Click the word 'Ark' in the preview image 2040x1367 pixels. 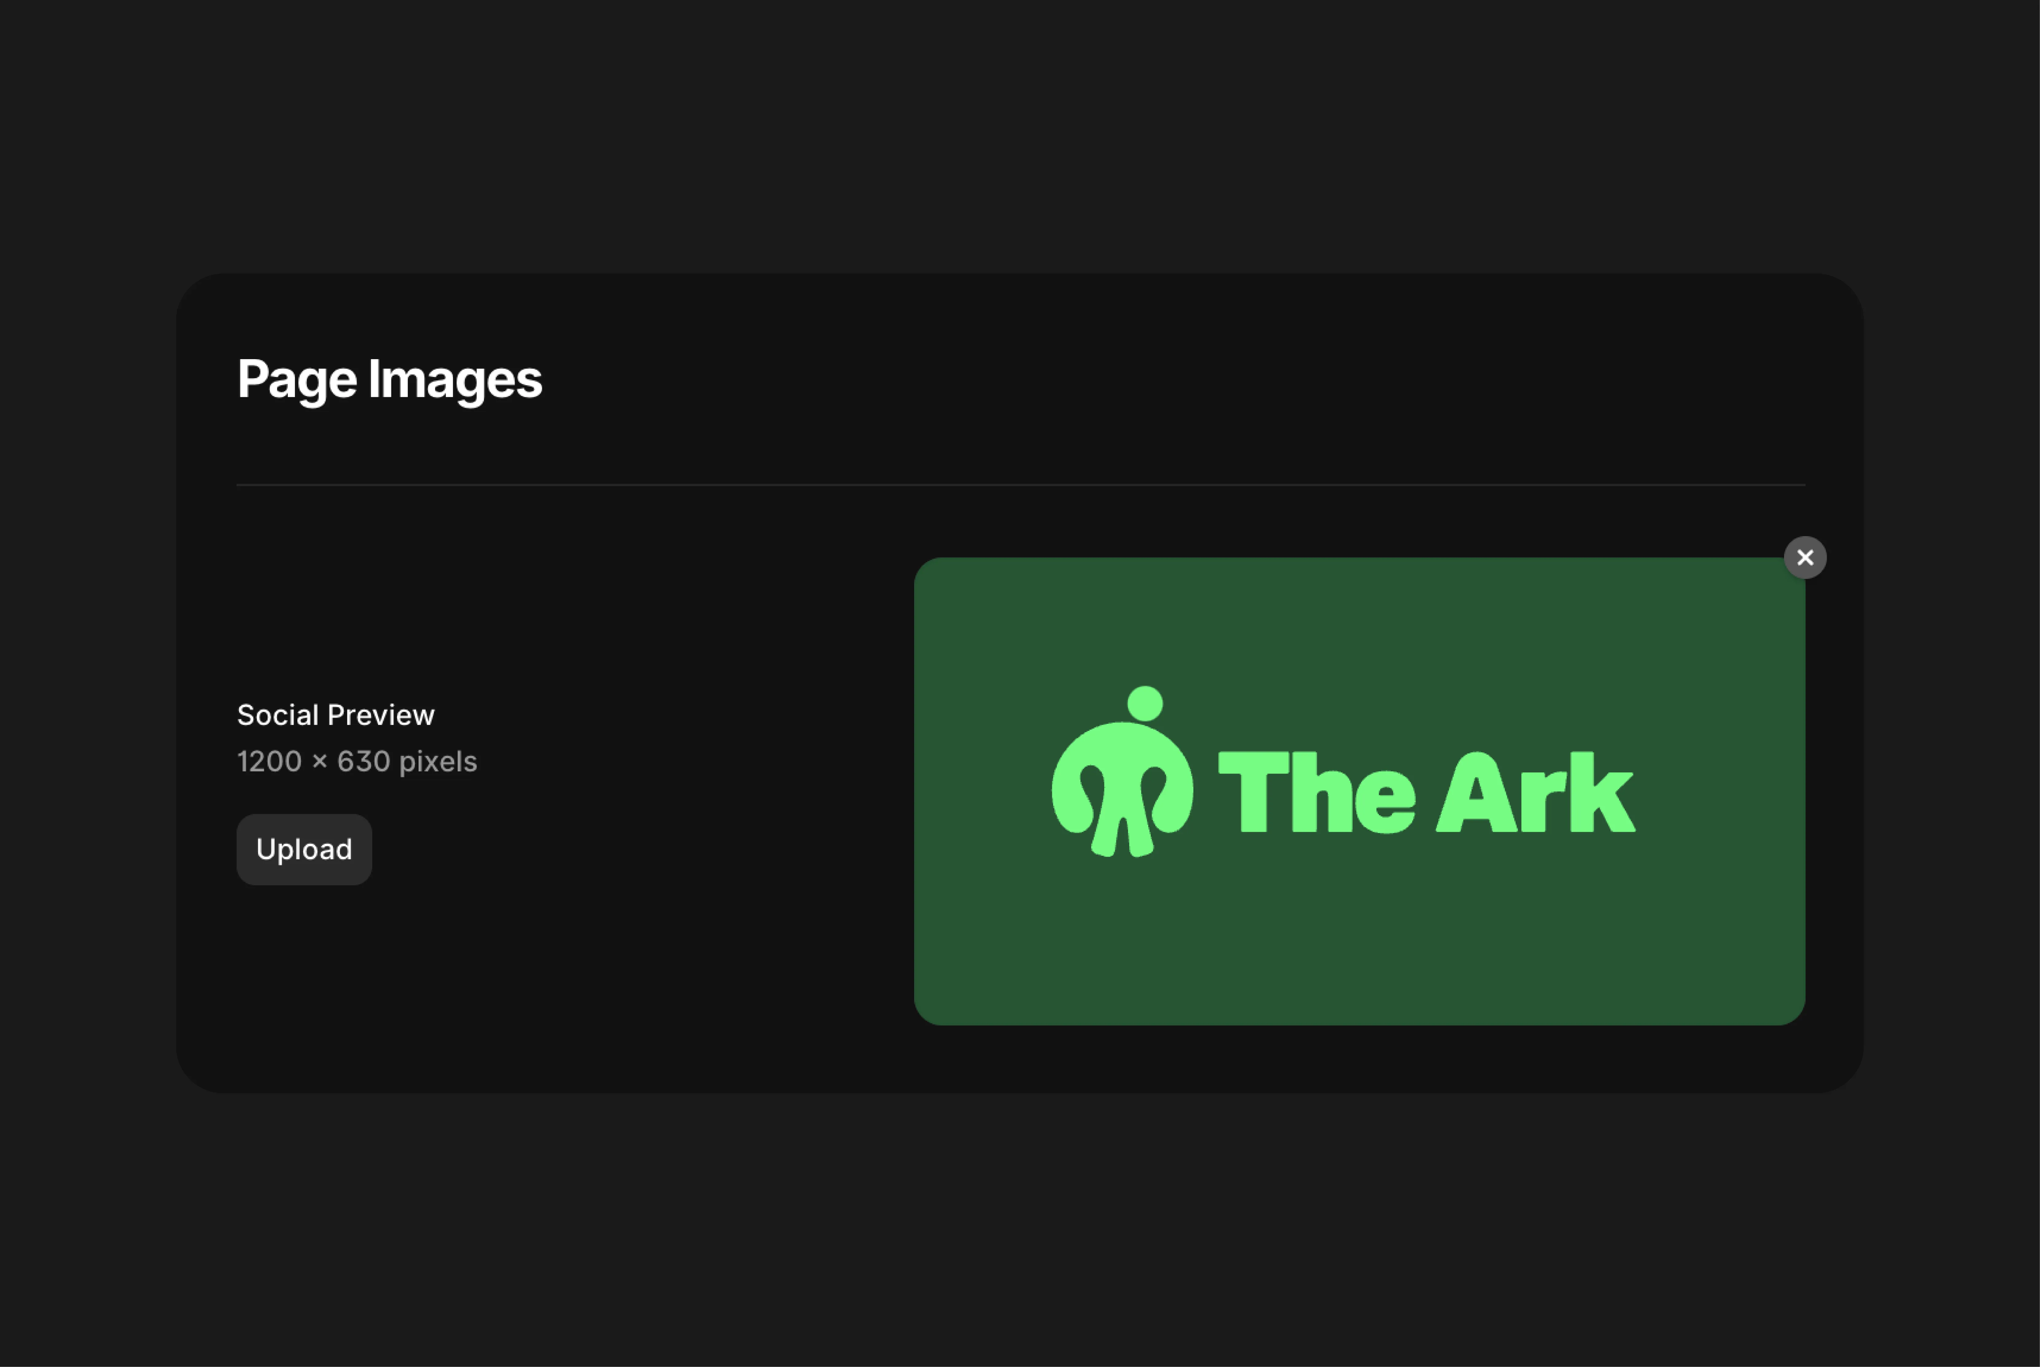pos(1535,792)
